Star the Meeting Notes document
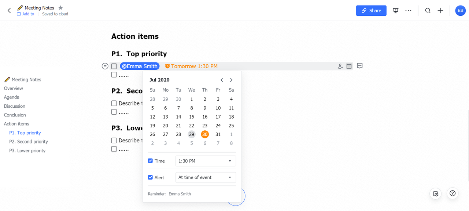 coord(61,8)
